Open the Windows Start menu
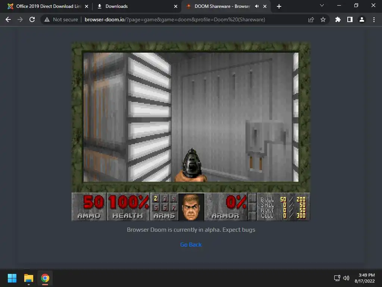The image size is (382, 287). pos(12,278)
